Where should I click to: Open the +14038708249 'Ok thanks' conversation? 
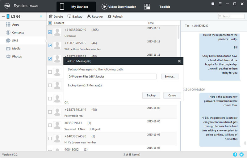112,32
